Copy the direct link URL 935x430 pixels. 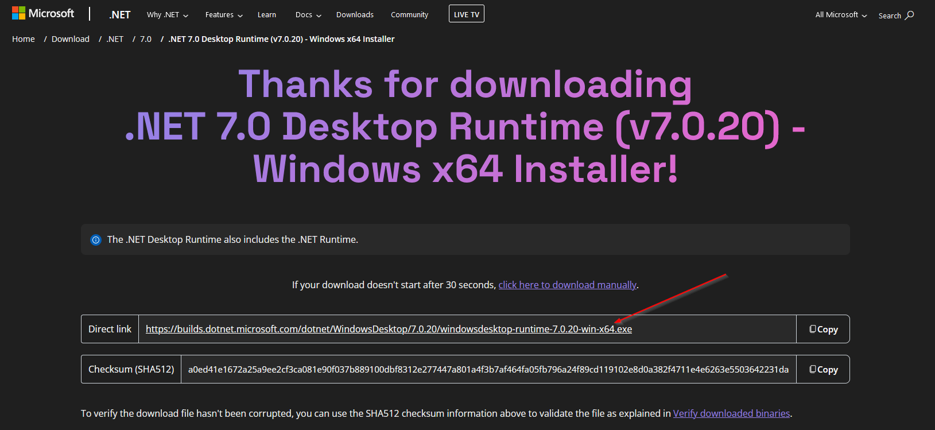(823, 329)
